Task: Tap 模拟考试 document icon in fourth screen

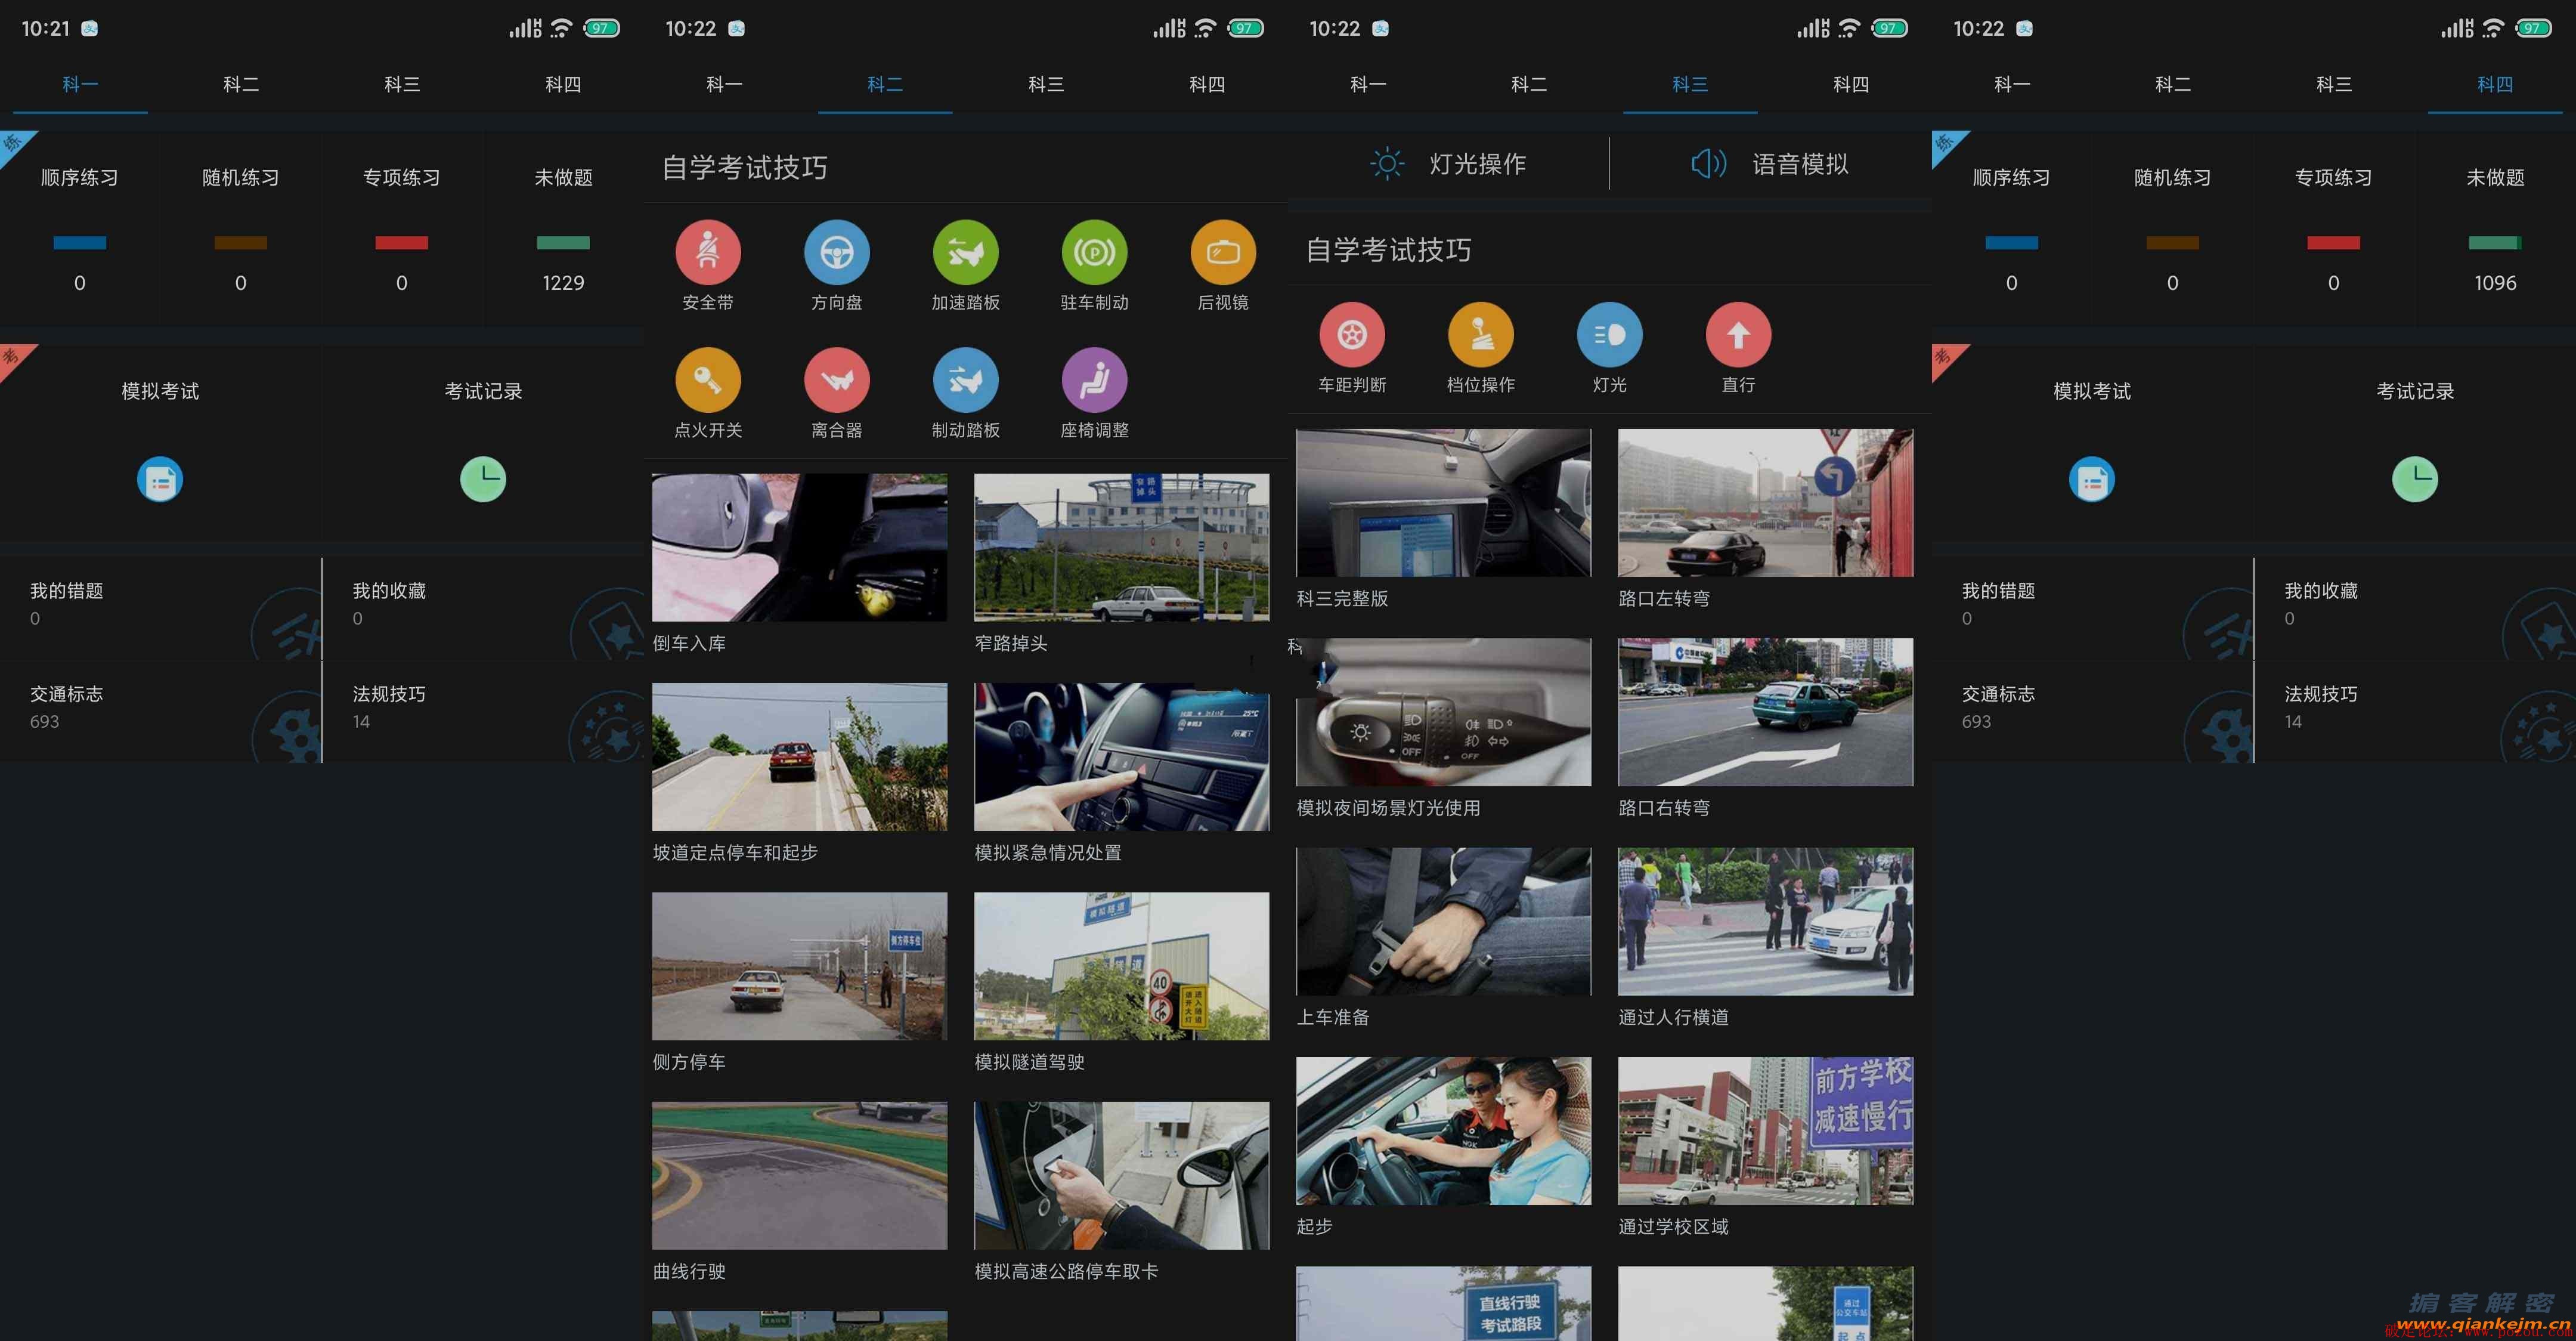Action: 2092,480
